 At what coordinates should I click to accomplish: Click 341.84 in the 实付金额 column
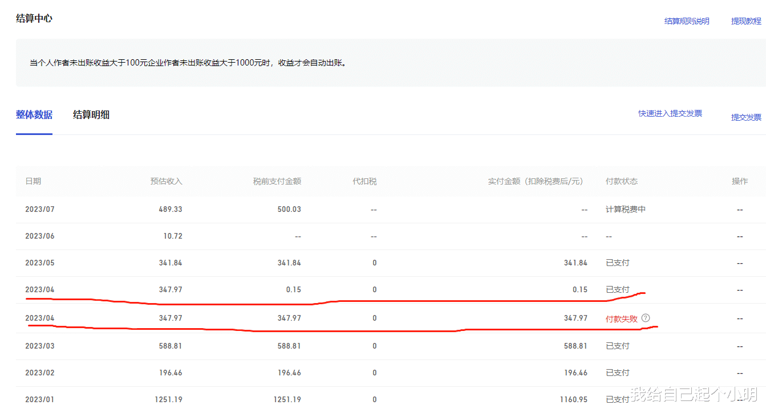click(575, 263)
